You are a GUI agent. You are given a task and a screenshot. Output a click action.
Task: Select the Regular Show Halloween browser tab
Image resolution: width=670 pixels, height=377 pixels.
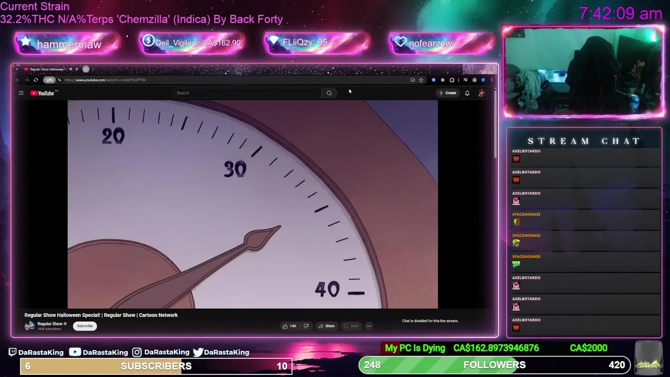[47, 69]
